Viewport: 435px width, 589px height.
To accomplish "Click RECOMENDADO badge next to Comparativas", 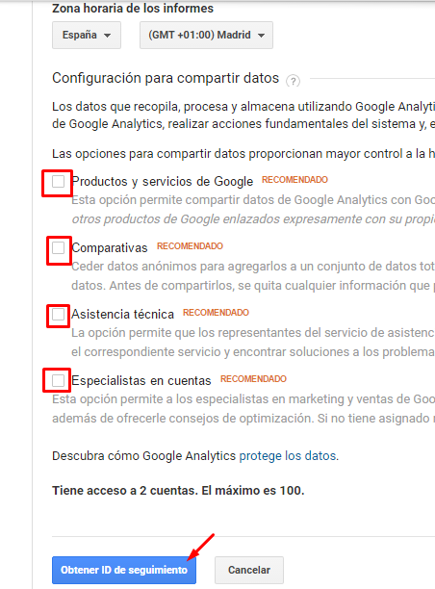I will pos(190,246).
